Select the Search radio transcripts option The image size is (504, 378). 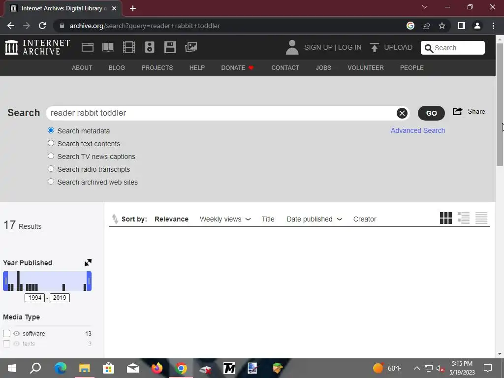point(51,169)
